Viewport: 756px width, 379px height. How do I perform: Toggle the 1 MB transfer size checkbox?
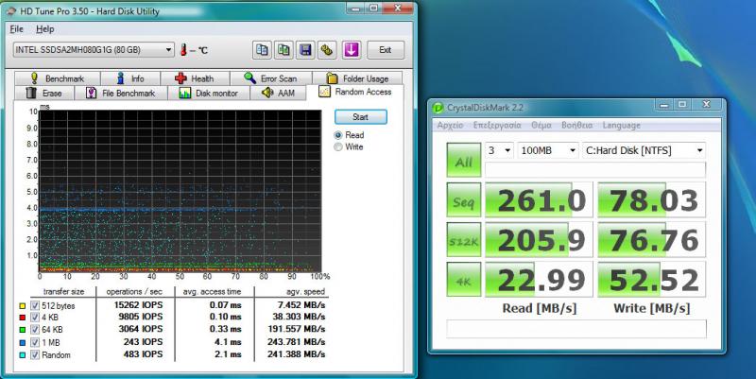pos(35,342)
